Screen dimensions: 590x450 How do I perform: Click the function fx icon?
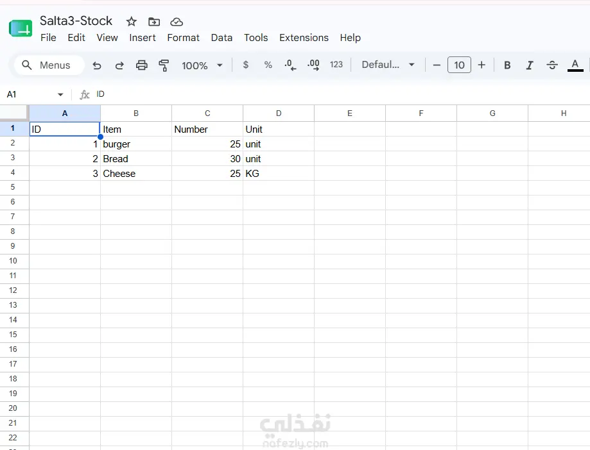pyautogui.click(x=84, y=95)
